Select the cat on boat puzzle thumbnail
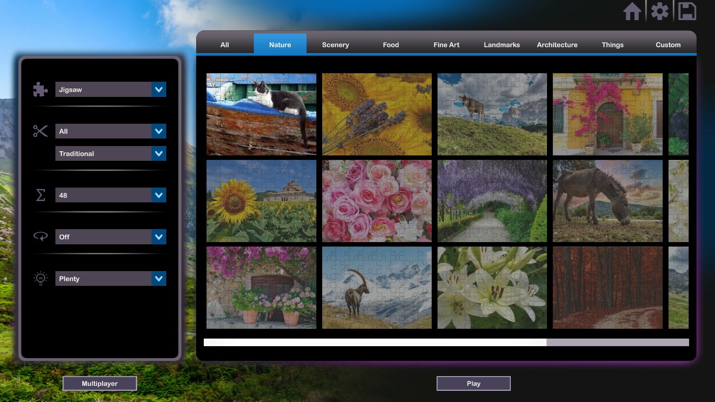Screen dimensions: 715x402 pos(261,114)
